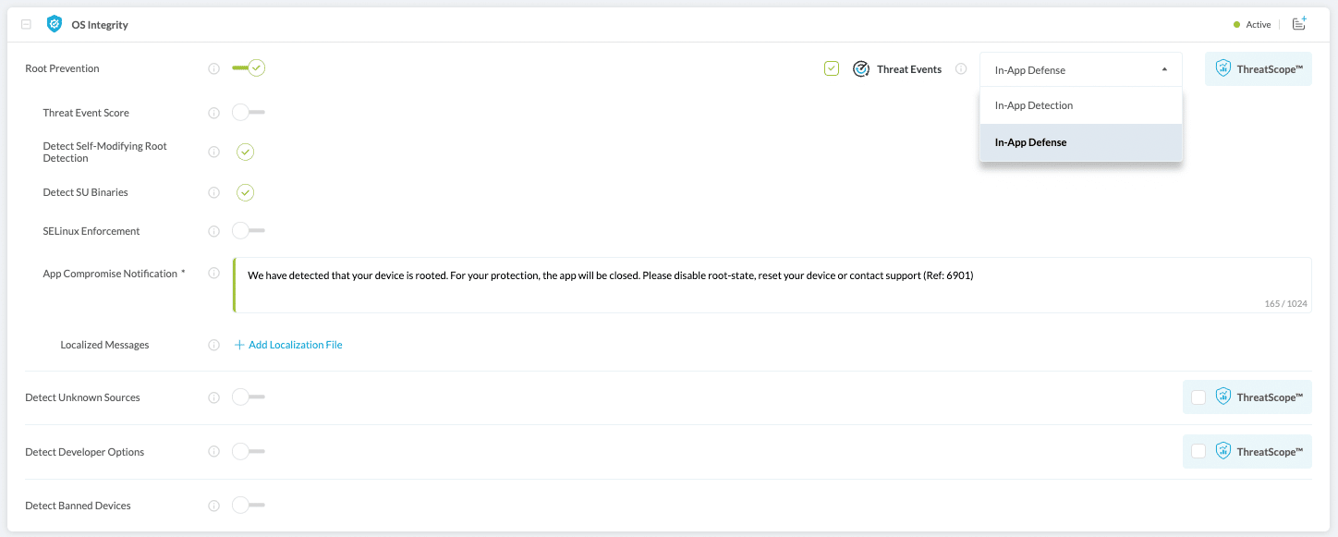
Task: Click the Threat Events radar icon
Action: click(861, 69)
